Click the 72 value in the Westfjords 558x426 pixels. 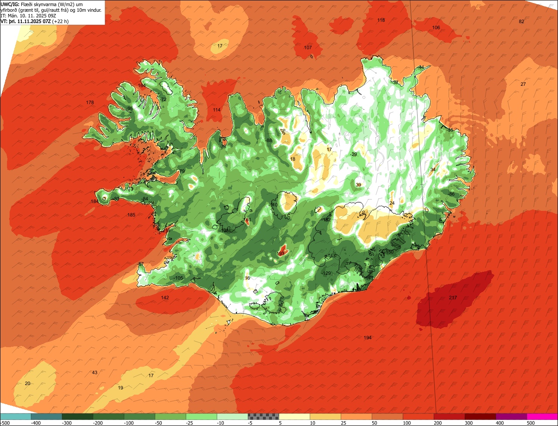click(164, 100)
